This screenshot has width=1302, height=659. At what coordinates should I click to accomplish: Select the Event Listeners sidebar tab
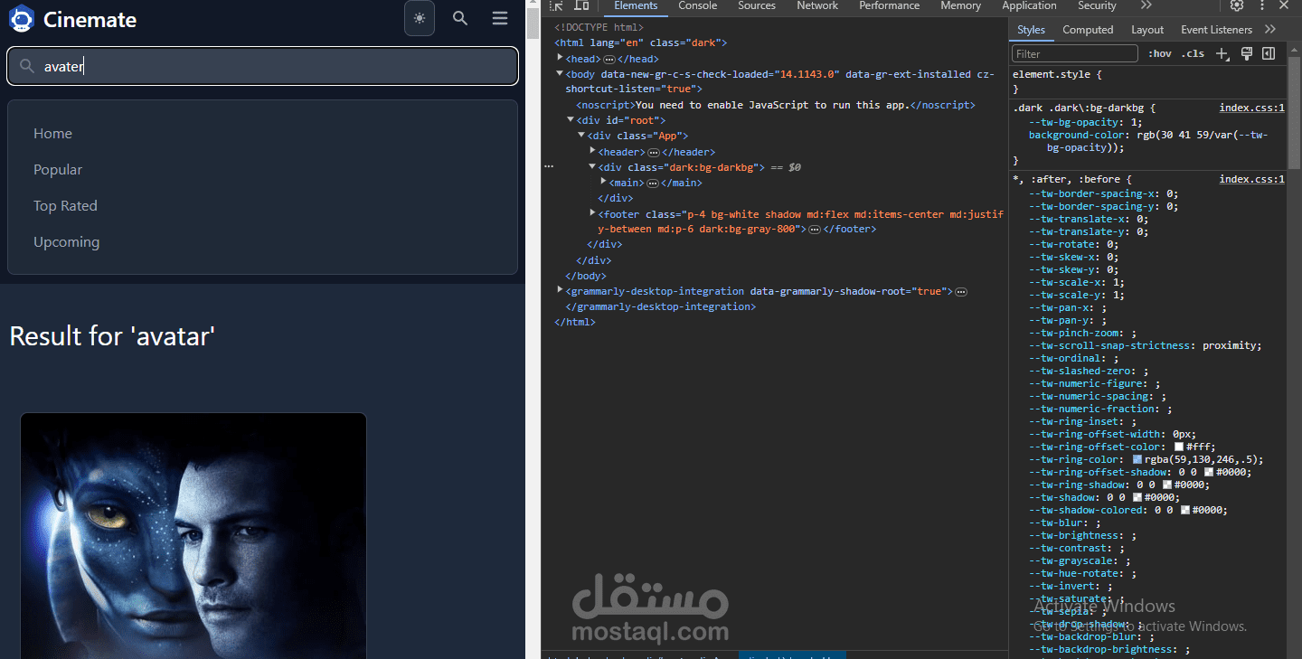pos(1216,30)
